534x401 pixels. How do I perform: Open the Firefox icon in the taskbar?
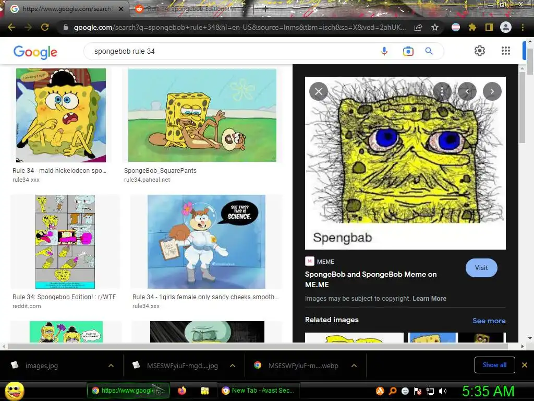[182, 391]
